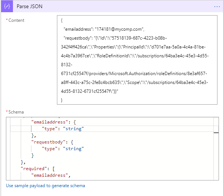
Task: Click the "requestbody" key in Content
Action: 78,38
